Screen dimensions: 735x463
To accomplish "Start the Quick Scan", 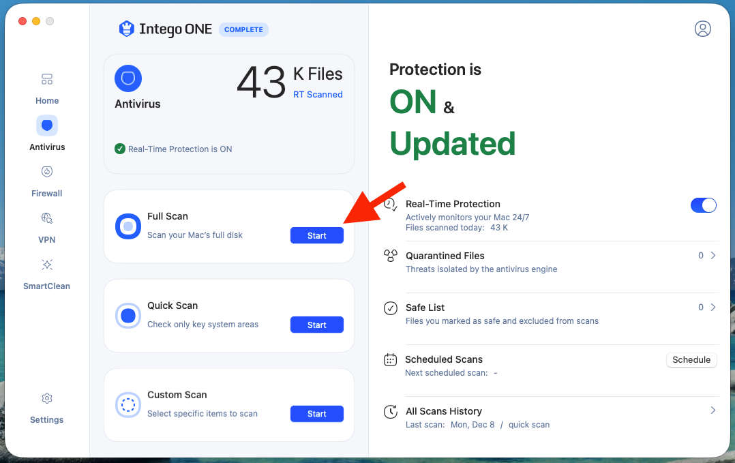I will pos(317,325).
